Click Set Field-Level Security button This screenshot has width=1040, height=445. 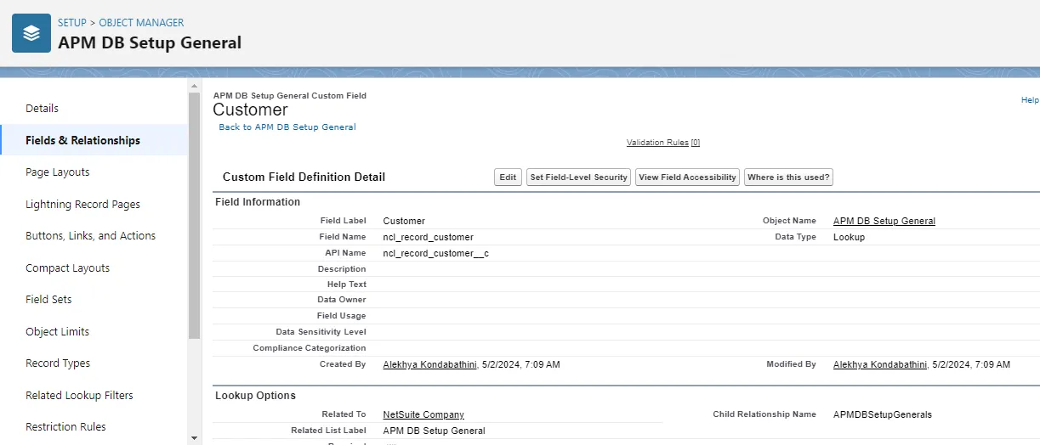[578, 177]
